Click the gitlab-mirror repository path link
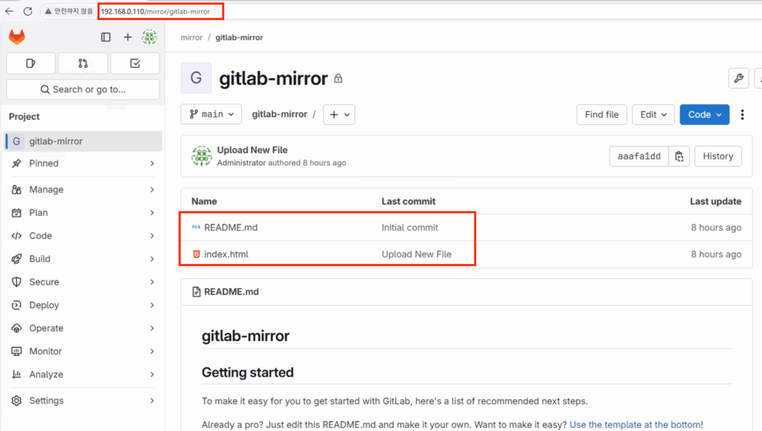Screen dimensions: 762x431 click(x=280, y=114)
